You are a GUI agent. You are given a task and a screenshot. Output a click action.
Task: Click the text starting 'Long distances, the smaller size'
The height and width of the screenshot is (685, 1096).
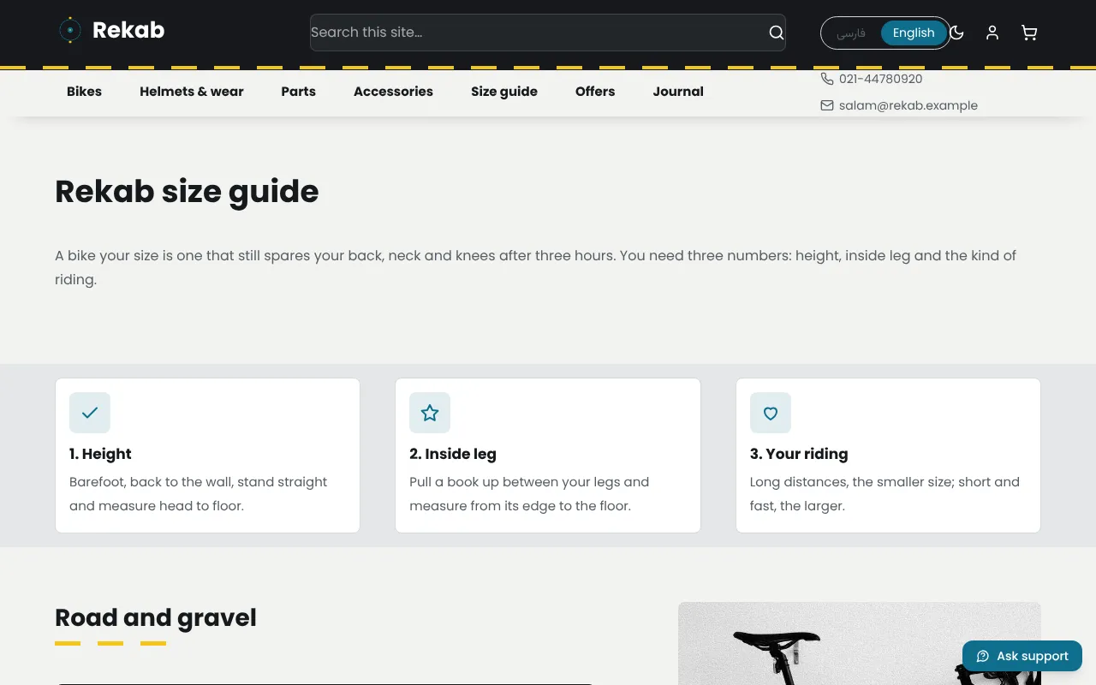(885, 494)
